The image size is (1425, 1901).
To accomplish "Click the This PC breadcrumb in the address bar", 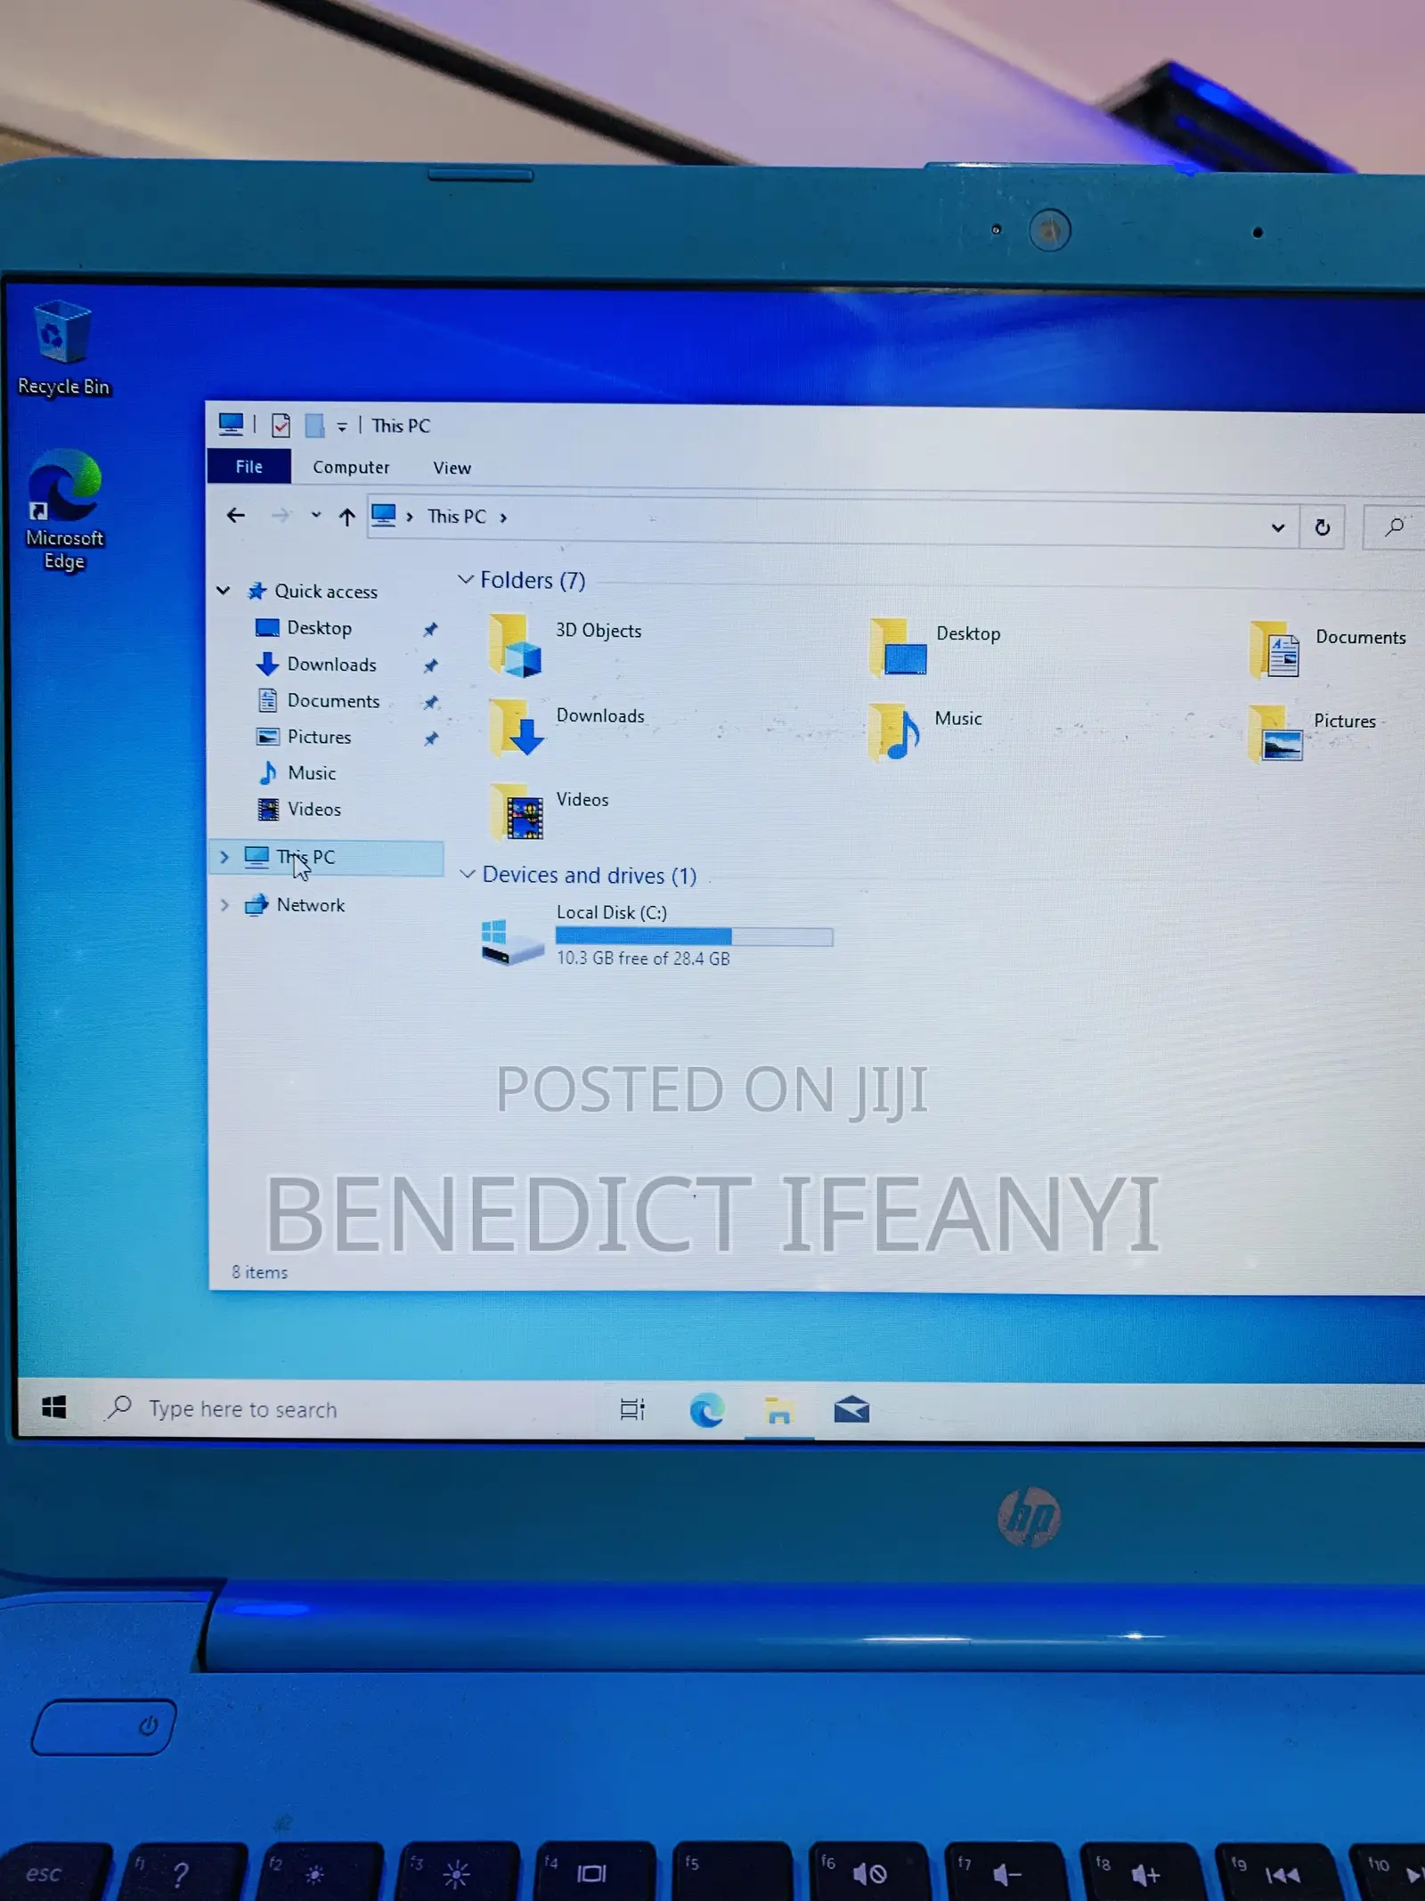I will 456,516.
